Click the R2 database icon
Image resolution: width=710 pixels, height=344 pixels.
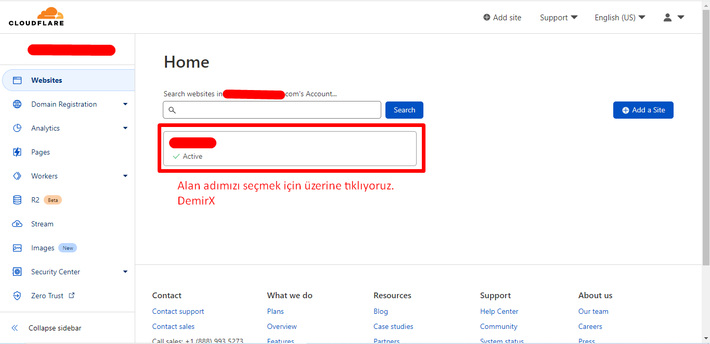click(x=17, y=200)
